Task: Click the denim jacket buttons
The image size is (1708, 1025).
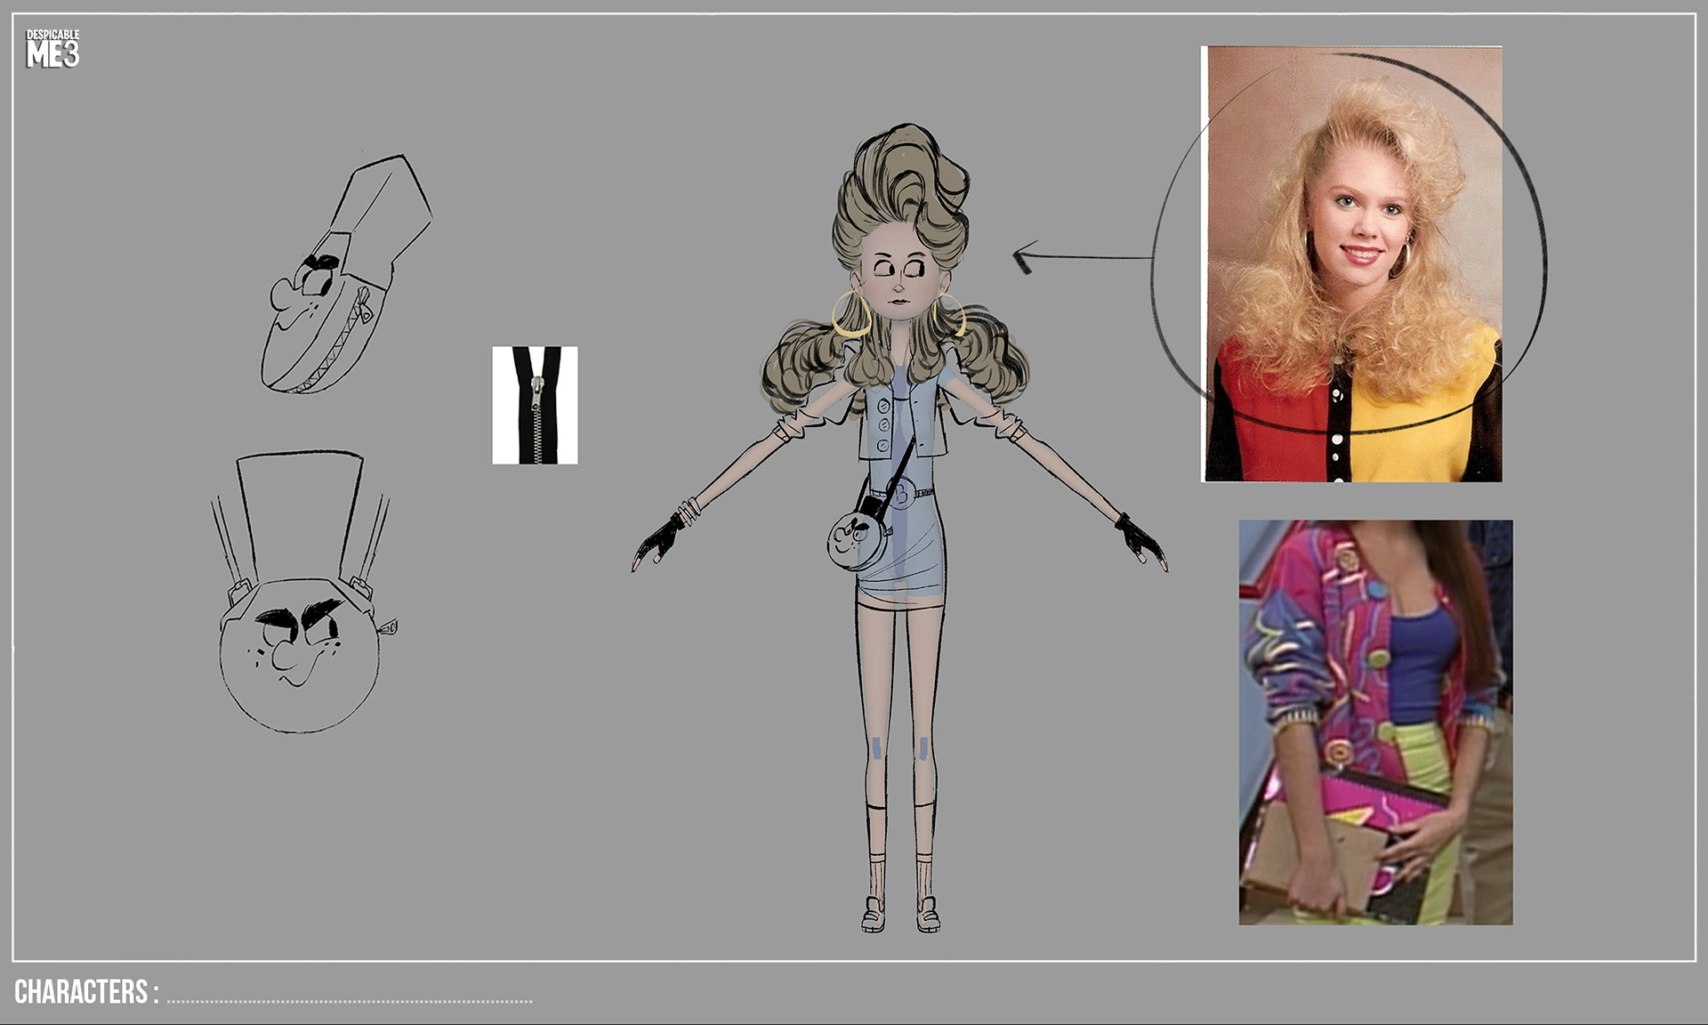Action: click(x=883, y=424)
